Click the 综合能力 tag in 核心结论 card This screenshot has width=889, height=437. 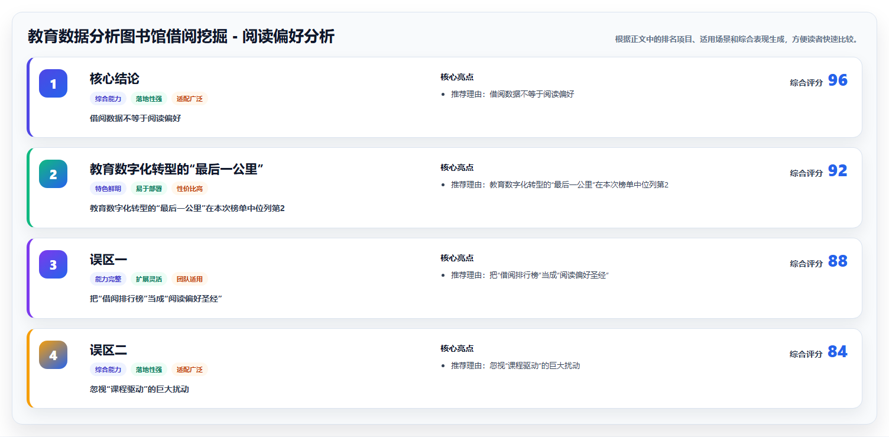click(108, 99)
